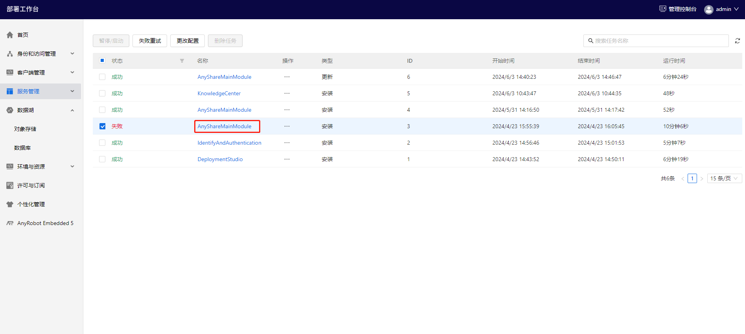The image size is (745, 334).
Task: Click the 服务管理 sidebar icon
Action: pyautogui.click(x=10, y=91)
